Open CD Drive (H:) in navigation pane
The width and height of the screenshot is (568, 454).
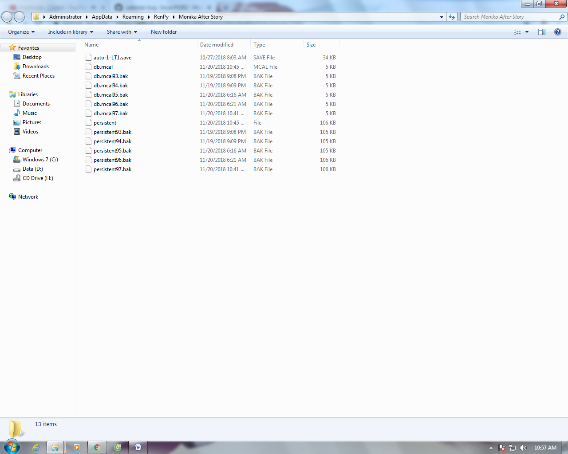click(x=38, y=178)
